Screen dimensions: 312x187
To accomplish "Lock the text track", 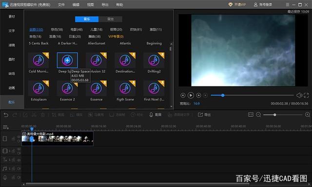I will click(13, 160).
